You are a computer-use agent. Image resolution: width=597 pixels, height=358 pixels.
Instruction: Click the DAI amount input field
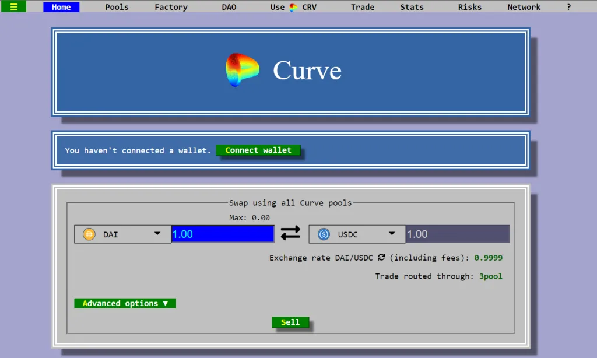coord(222,234)
